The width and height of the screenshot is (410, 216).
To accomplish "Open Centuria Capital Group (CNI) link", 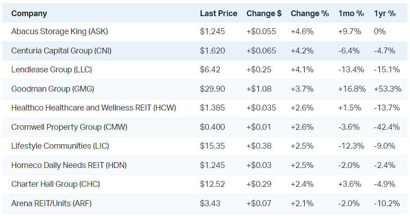I will pyautogui.click(x=61, y=51).
